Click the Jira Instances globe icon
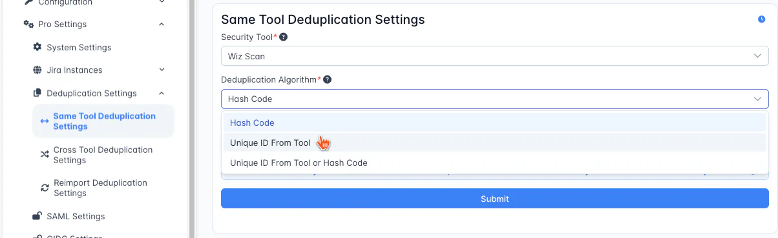Screen dimensions: 778x238 click(37, 70)
